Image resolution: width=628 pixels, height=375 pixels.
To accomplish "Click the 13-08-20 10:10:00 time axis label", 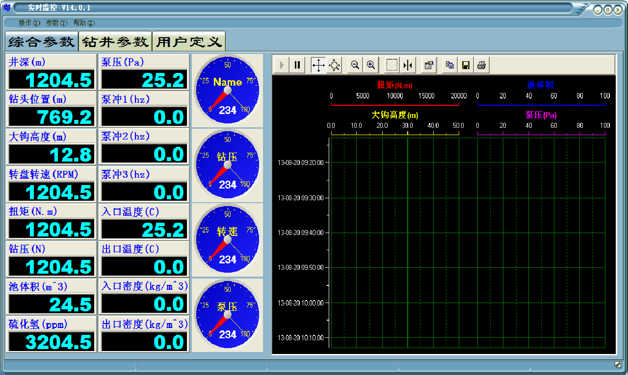I will (300, 338).
